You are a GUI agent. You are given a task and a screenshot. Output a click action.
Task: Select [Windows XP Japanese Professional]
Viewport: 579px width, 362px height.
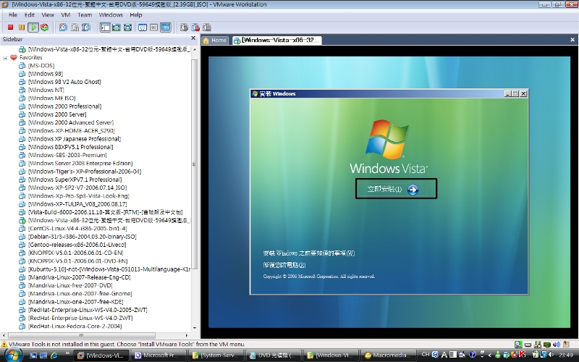[75, 139]
